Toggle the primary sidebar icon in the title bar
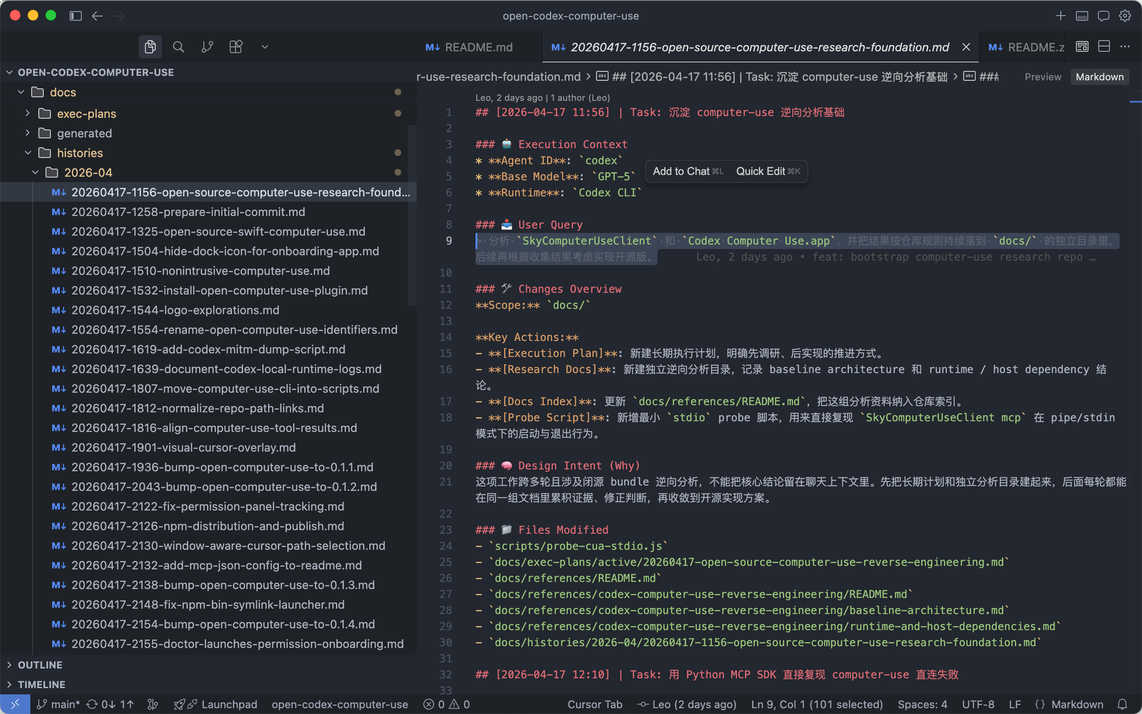This screenshot has width=1142, height=714. click(75, 16)
